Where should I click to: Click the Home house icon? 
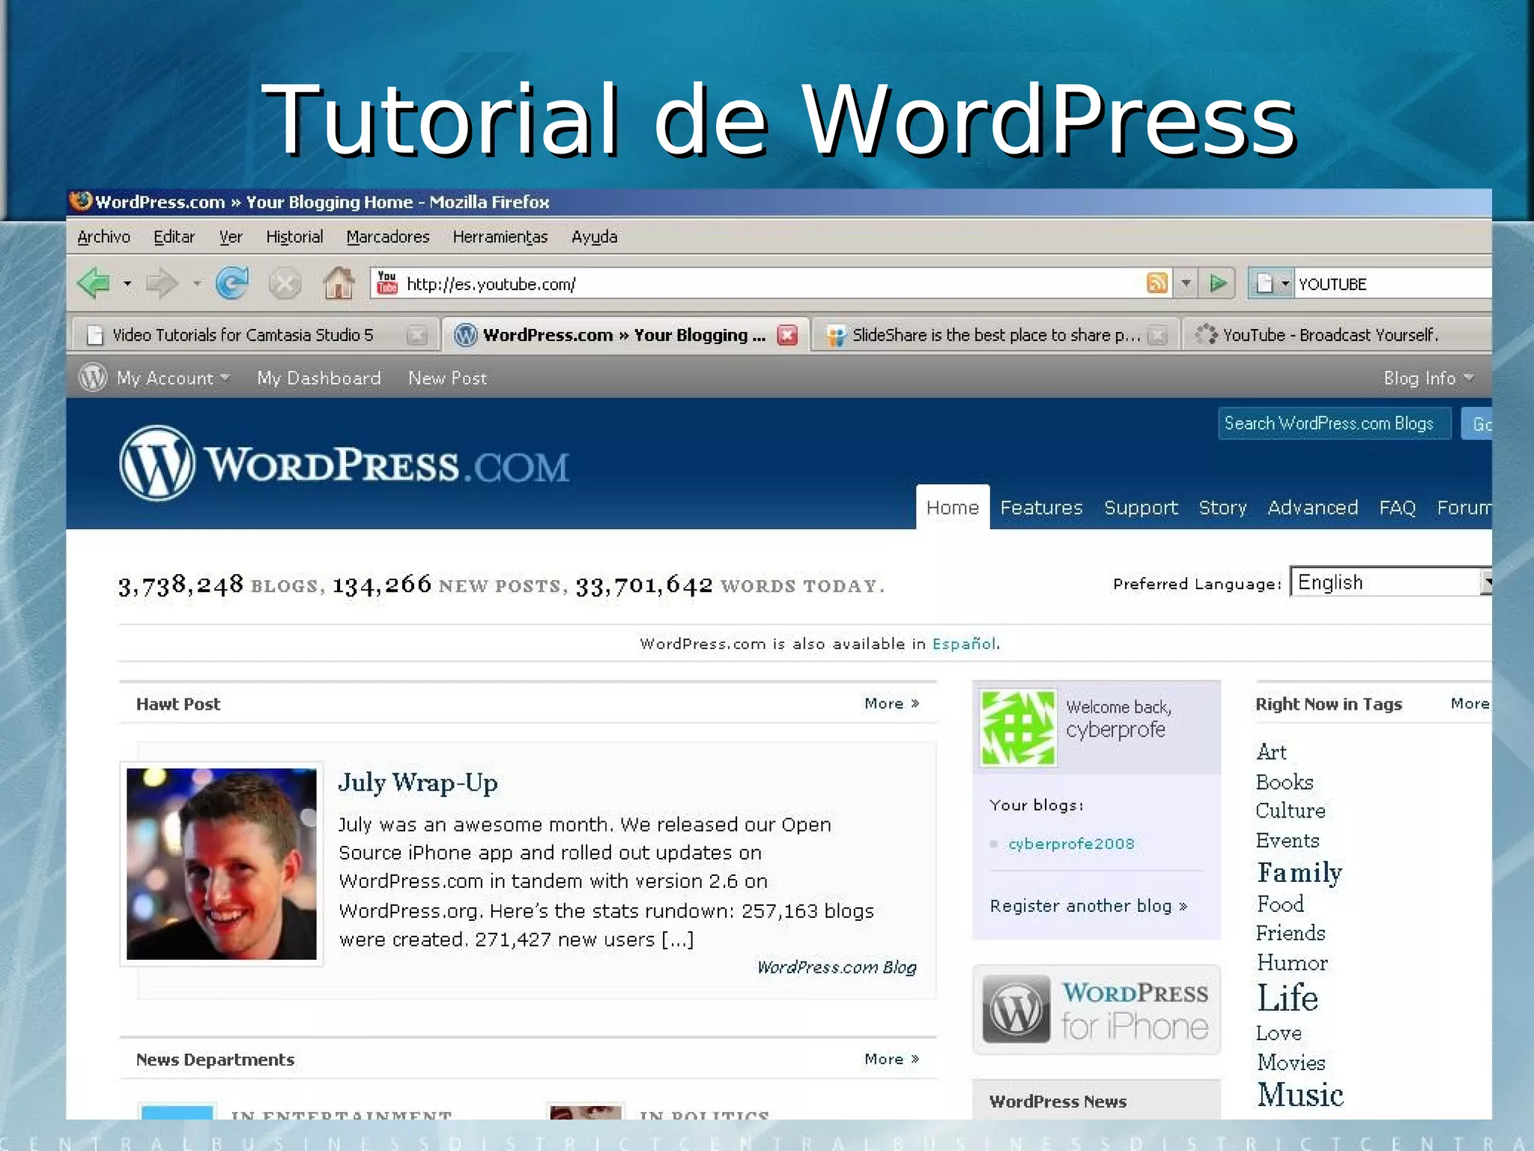[x=338, y=283]
